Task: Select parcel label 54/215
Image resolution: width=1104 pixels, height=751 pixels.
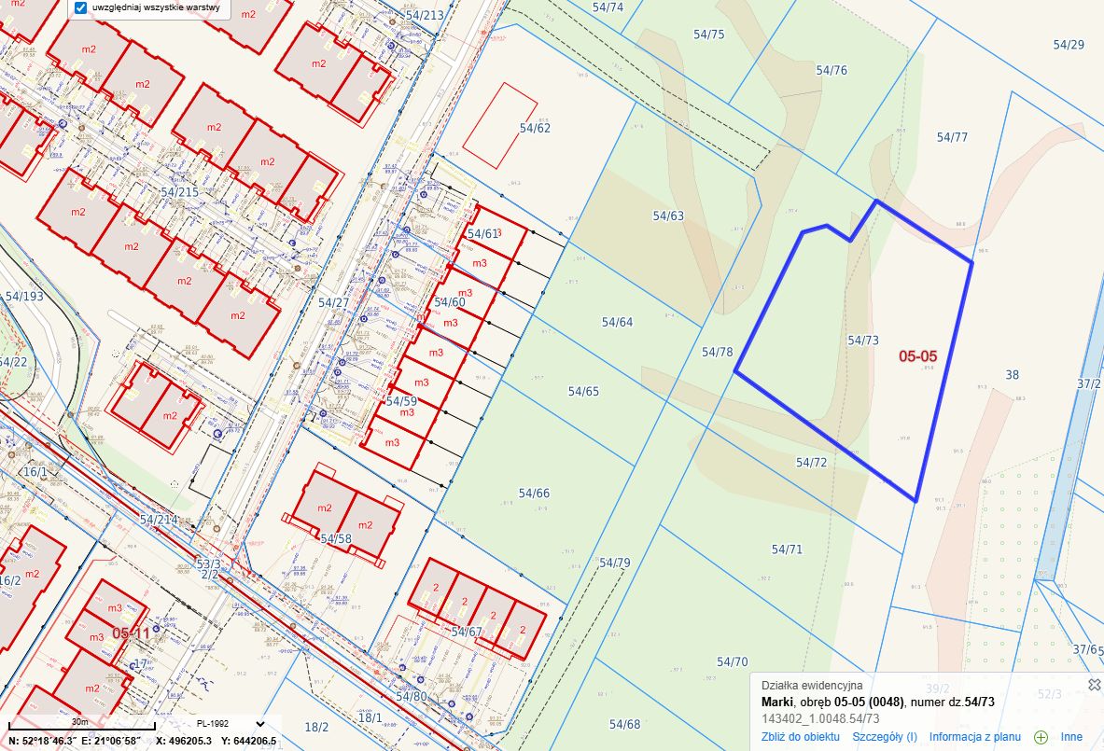Action: pos(179,192)
